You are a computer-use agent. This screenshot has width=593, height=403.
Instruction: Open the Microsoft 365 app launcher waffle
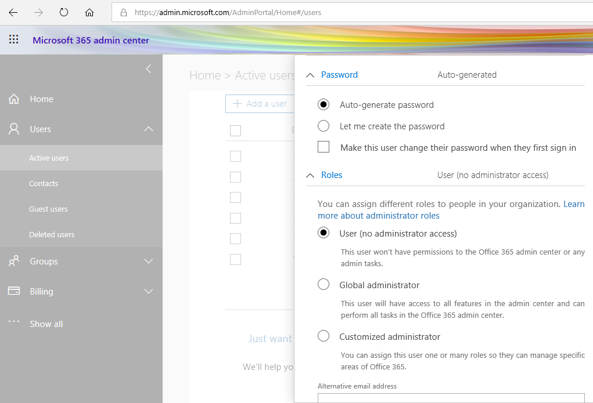(13, 39)
